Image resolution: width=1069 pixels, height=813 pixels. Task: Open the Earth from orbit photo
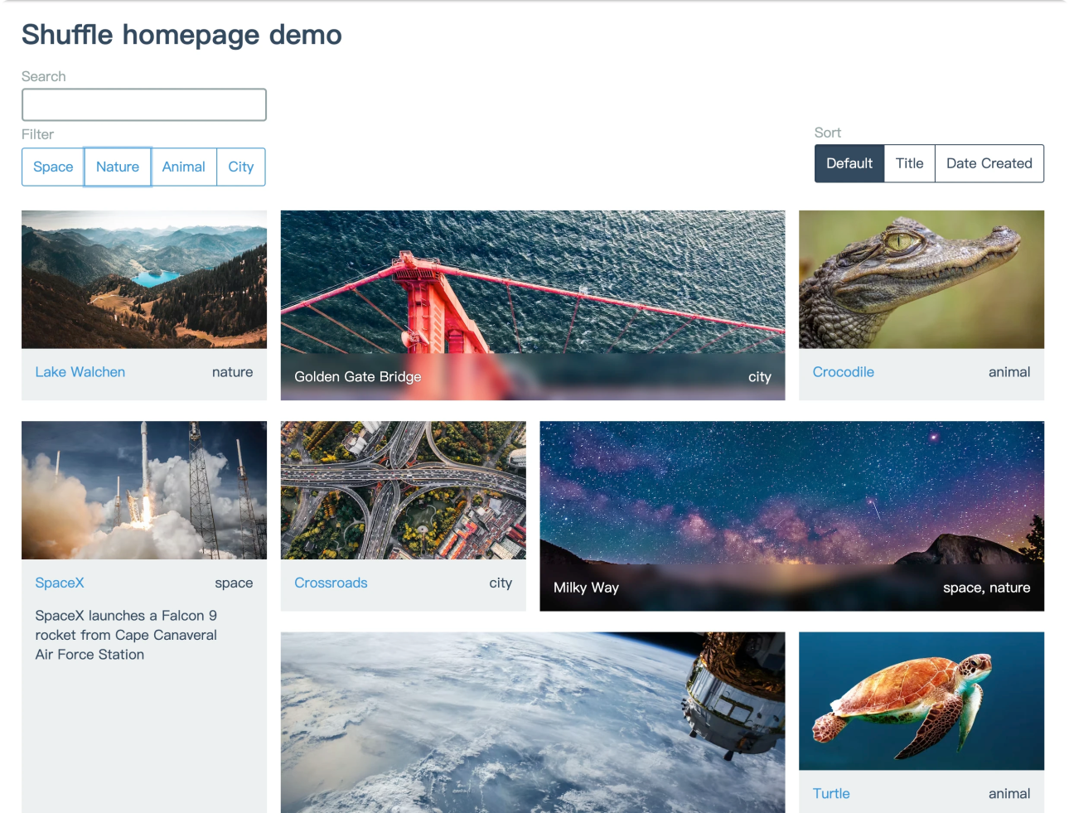532,721
